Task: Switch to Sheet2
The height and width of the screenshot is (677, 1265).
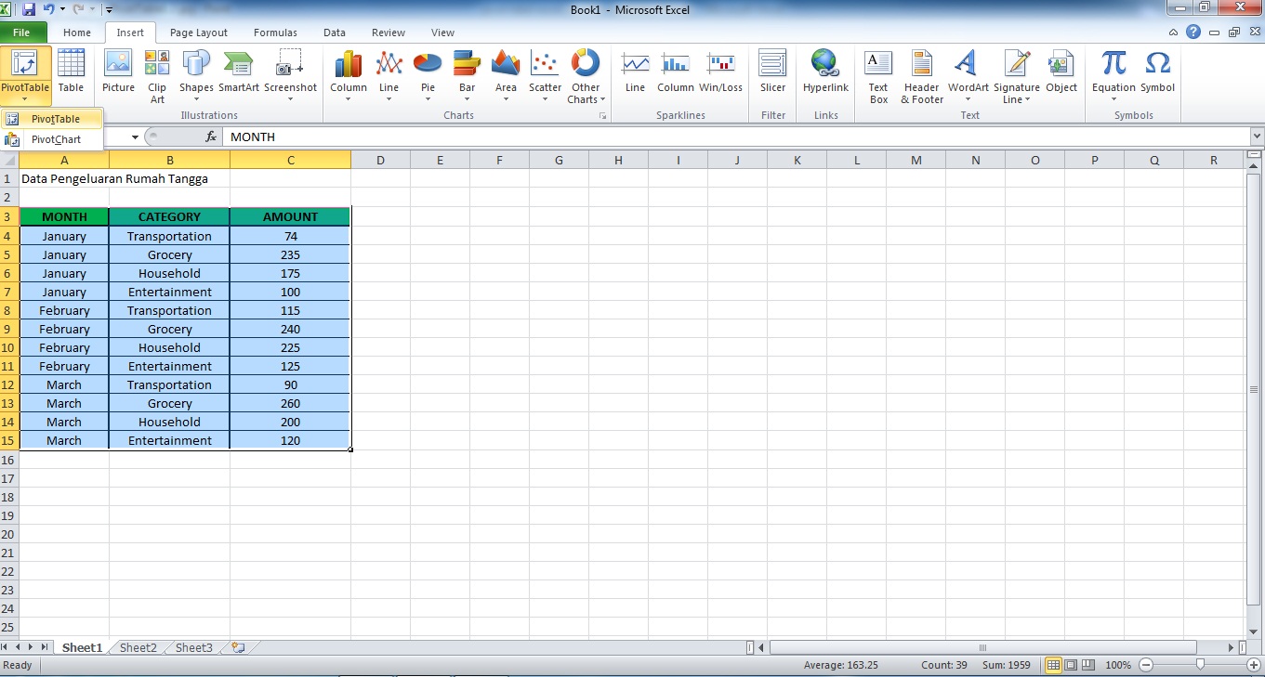Action: pyautogui.click(x=137, y=647)
